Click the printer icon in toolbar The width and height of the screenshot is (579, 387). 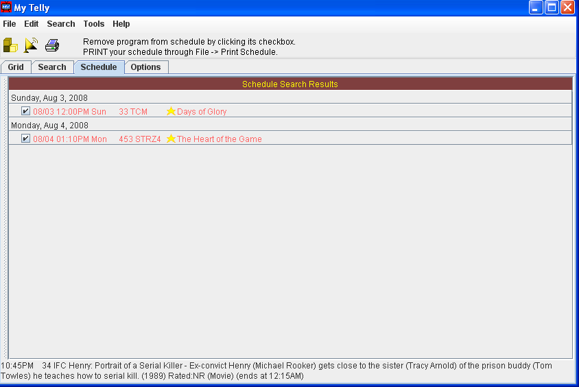[52, 46]
